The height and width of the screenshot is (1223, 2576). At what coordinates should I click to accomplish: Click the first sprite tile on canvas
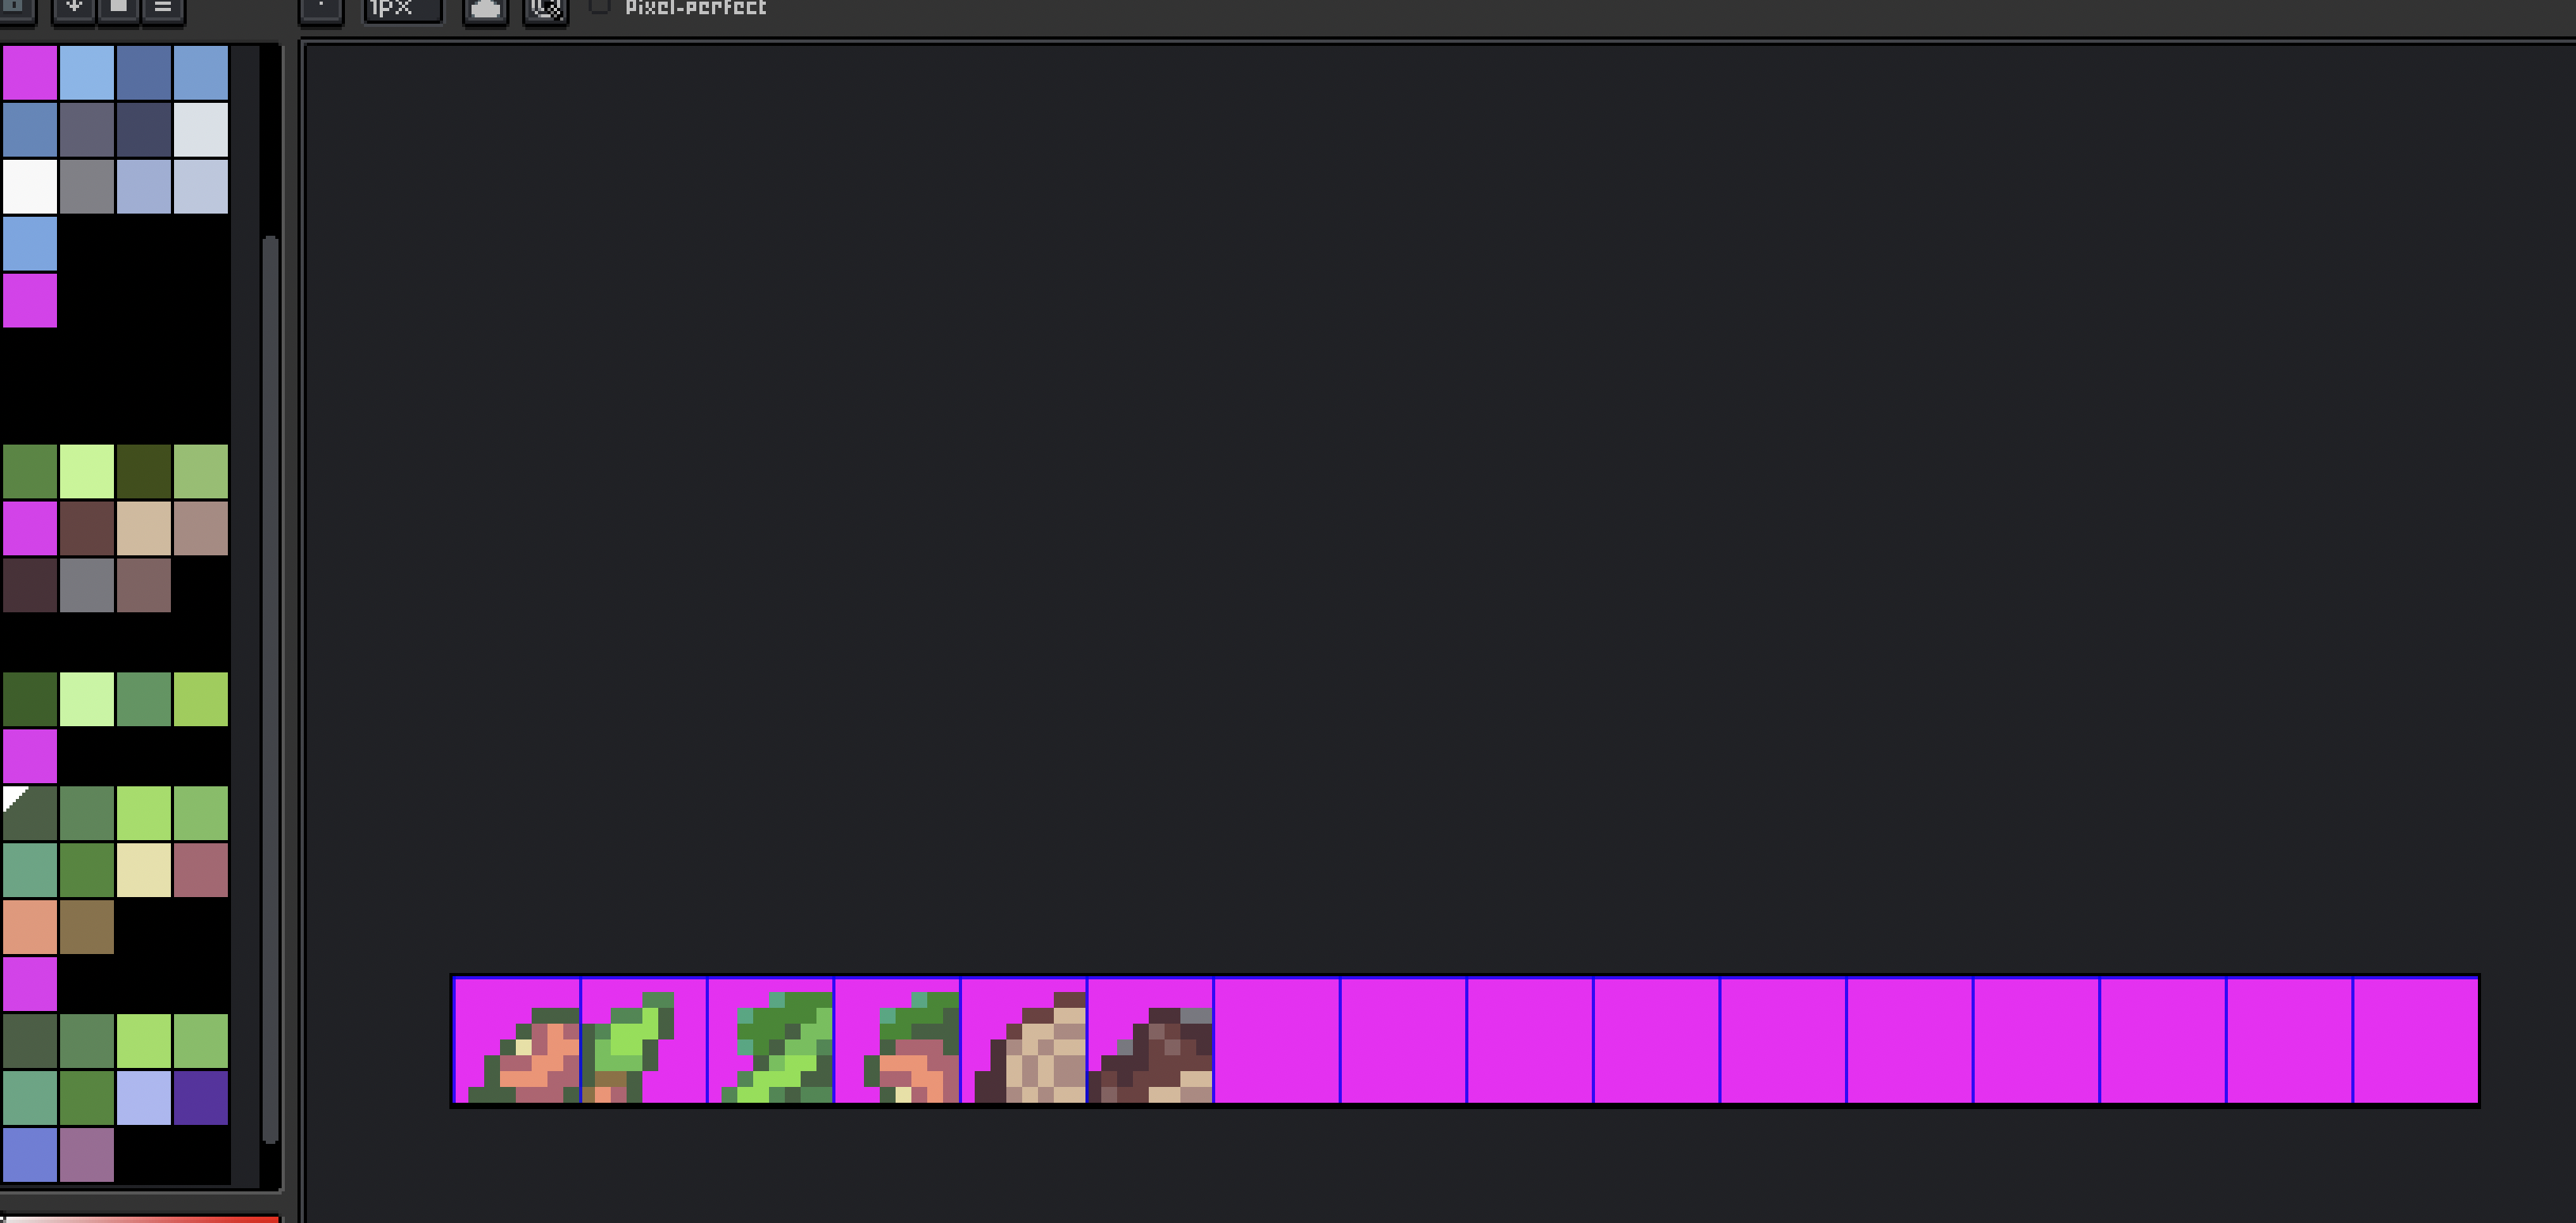click(517, 1041)
